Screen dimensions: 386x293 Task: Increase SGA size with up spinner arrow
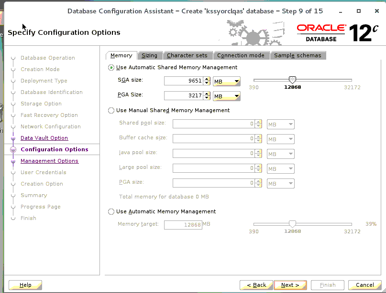tap(207, 79)
